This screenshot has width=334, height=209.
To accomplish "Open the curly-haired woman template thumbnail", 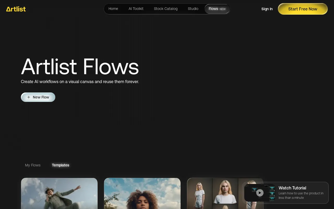I will (x=142, y=193).
